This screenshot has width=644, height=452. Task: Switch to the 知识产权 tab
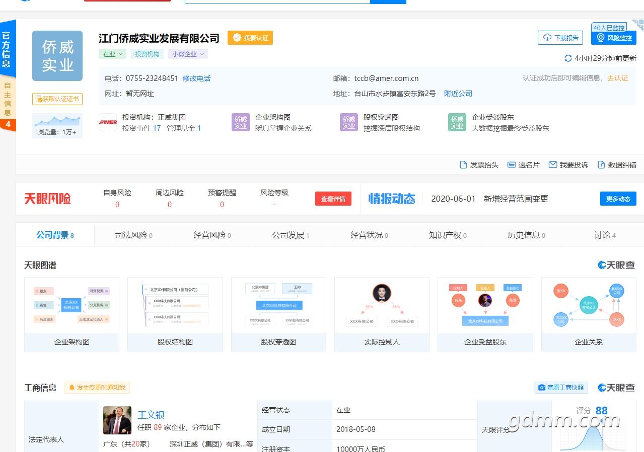tap(448, 235)
